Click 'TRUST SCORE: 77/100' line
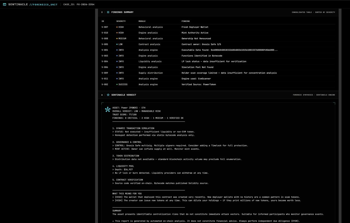Viewport: 350px width, 223px height. pos(125,115)
